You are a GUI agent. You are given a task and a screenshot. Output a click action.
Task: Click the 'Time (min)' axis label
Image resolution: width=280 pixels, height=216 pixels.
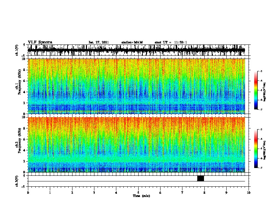pyautogui.click(x=141, y=196)
